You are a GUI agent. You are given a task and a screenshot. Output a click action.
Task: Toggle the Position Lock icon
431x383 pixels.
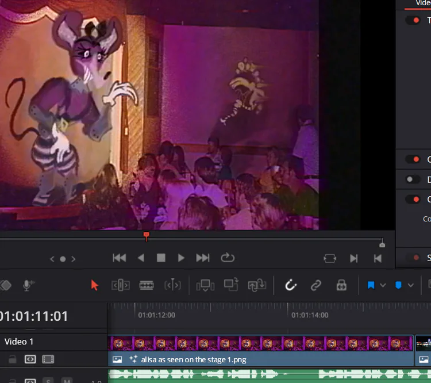tap(341, 285)
